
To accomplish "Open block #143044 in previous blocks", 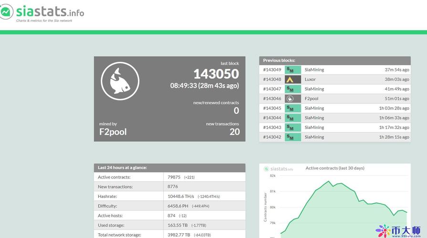I will coord(272,118).
